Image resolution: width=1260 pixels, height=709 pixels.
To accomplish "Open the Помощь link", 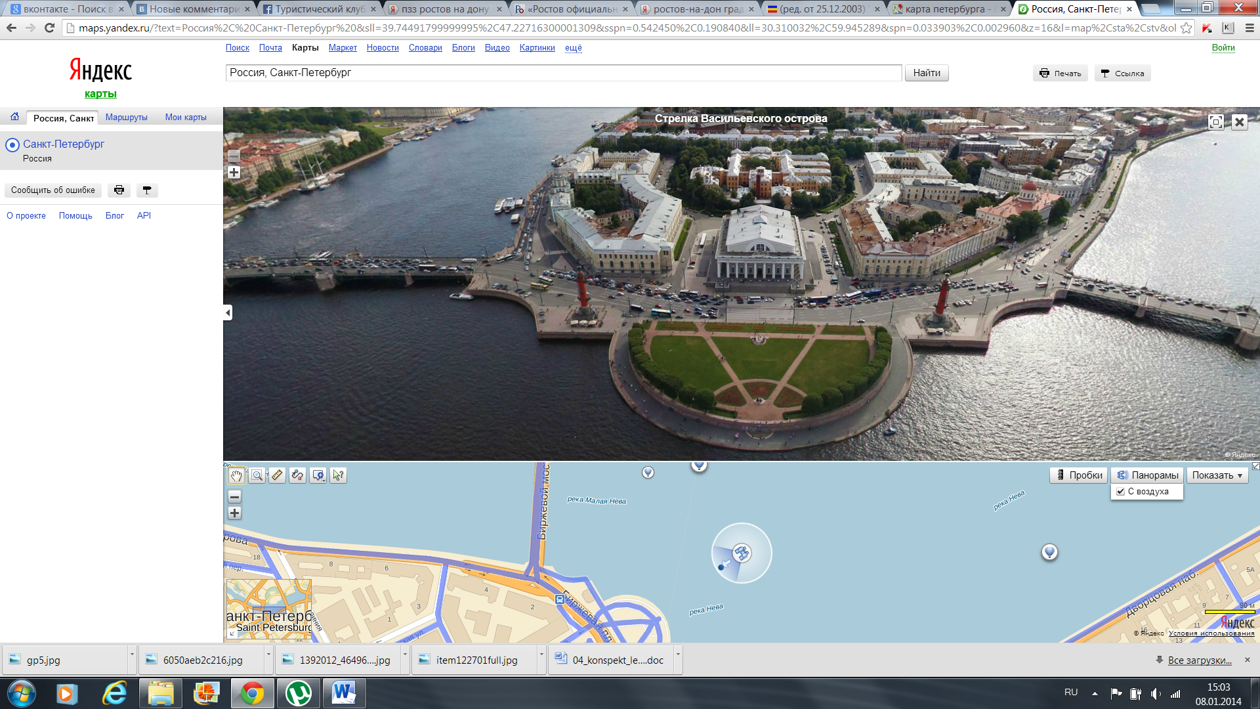I will coord(75,216).
